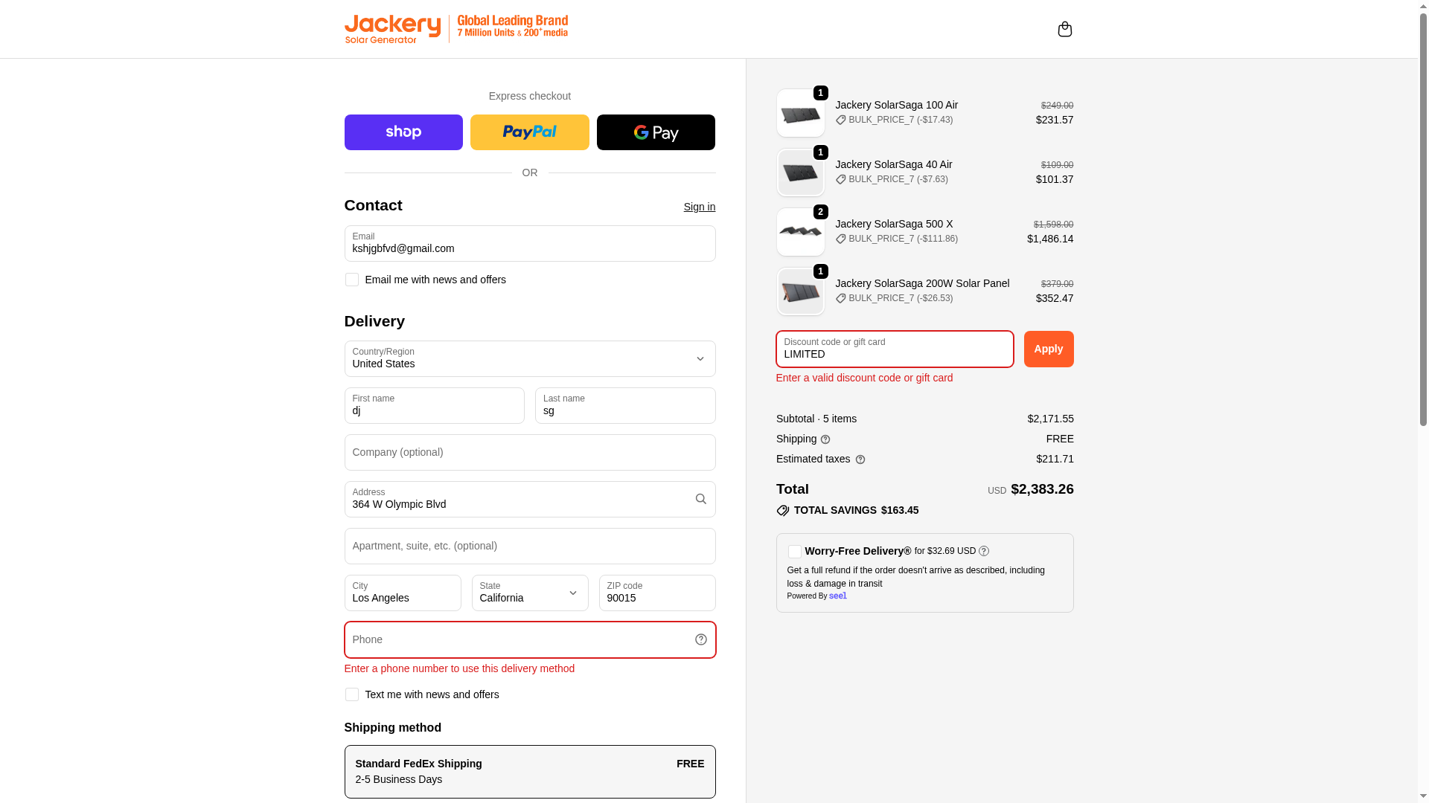The width and height of the screenshot is (1429, 803).
Task: Click the Last name field
Action: click(625, 405)
